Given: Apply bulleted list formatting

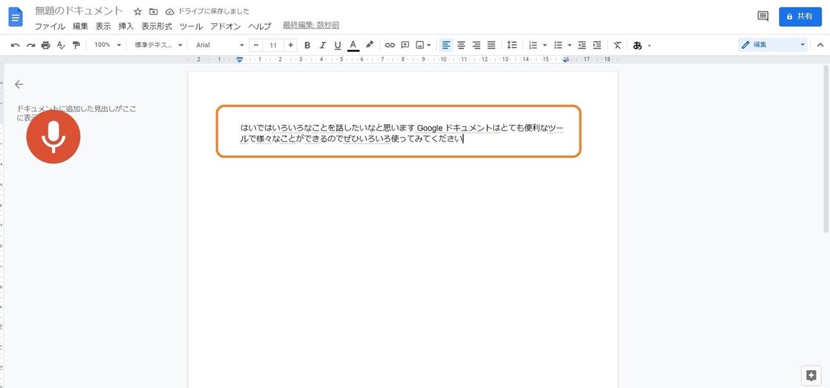Looking at the screenshot, I should (x=558, y=45).
